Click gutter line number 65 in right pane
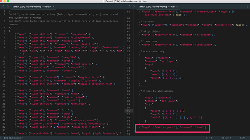 128,25
